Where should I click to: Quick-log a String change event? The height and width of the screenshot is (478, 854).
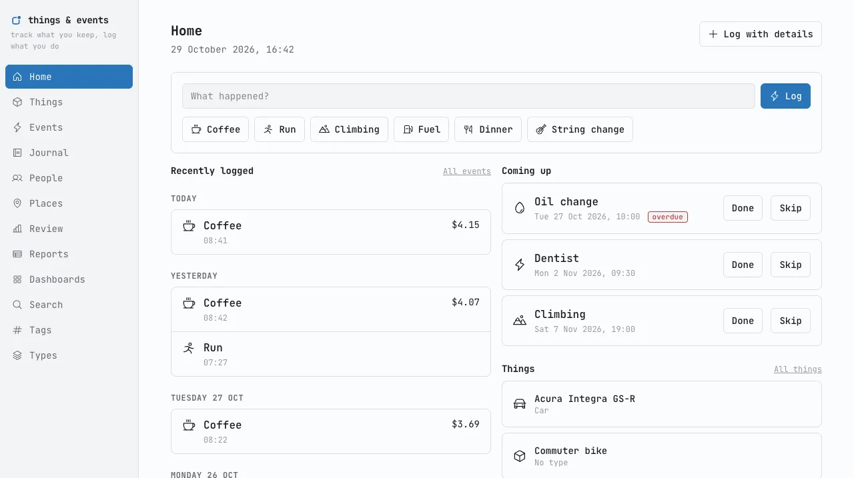(580, 129)
